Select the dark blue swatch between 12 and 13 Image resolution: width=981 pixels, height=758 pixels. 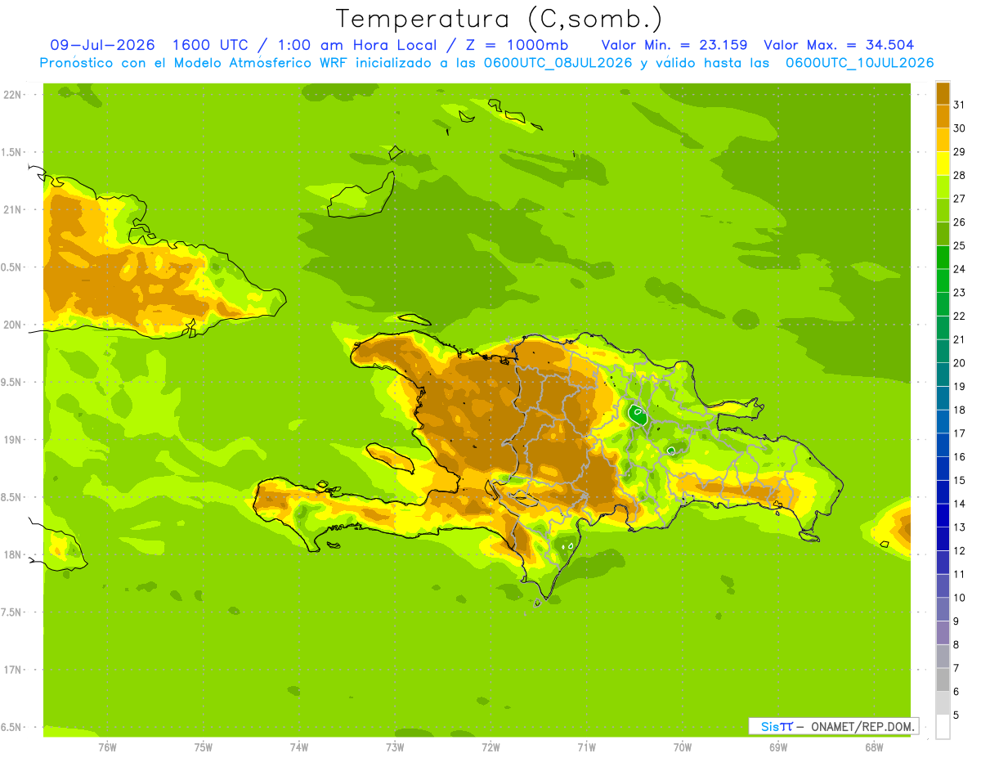coord(943,539)
